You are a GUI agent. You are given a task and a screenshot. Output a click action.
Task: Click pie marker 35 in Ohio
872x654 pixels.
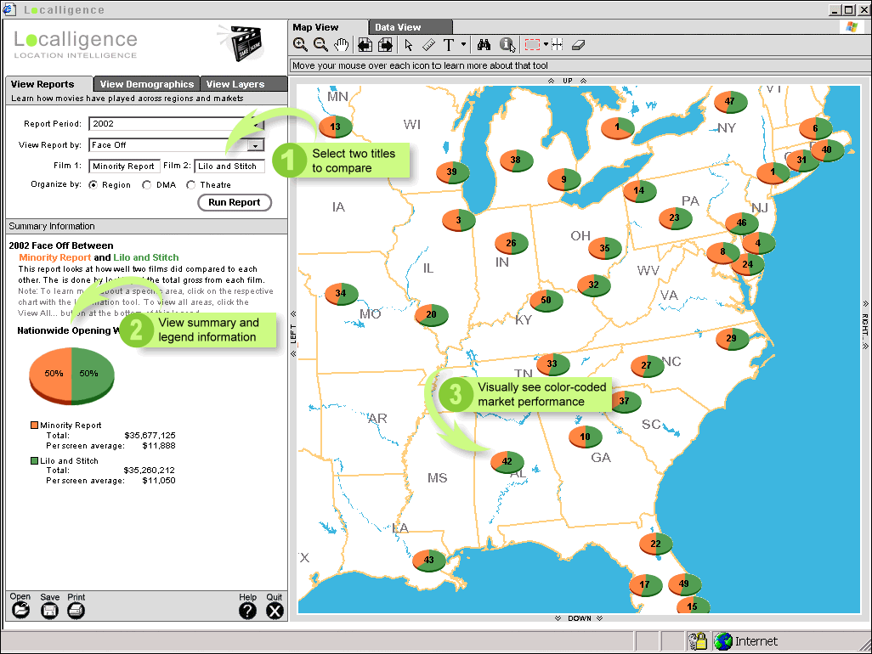click(604, 248)
